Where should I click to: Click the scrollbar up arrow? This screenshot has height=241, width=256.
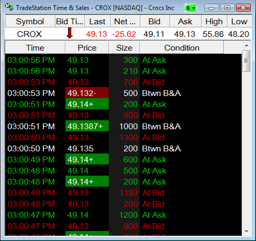[246, 45]
